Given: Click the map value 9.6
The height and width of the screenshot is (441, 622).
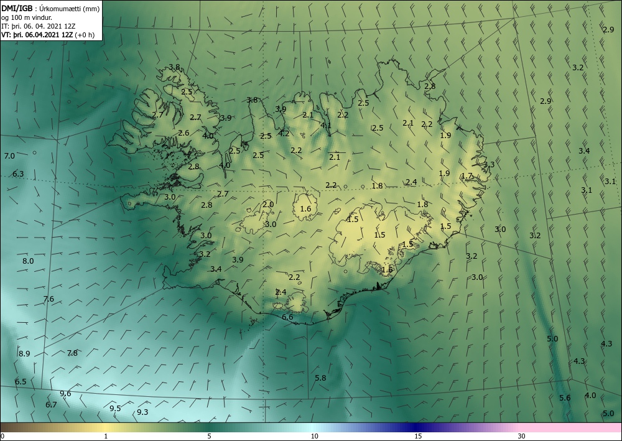Looking at the screenshot, I should 65,393.
